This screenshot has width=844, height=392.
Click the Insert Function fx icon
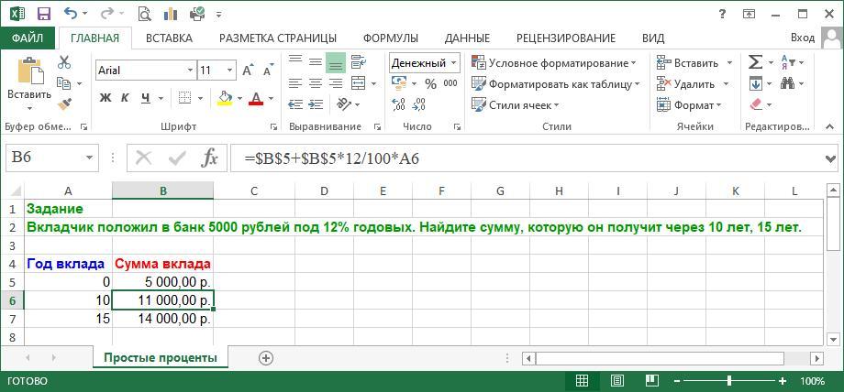pyautogui.click(x=209, y=158)
